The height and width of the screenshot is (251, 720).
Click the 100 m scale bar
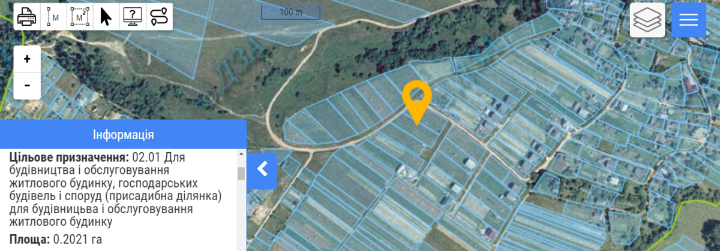pos(291,12)
